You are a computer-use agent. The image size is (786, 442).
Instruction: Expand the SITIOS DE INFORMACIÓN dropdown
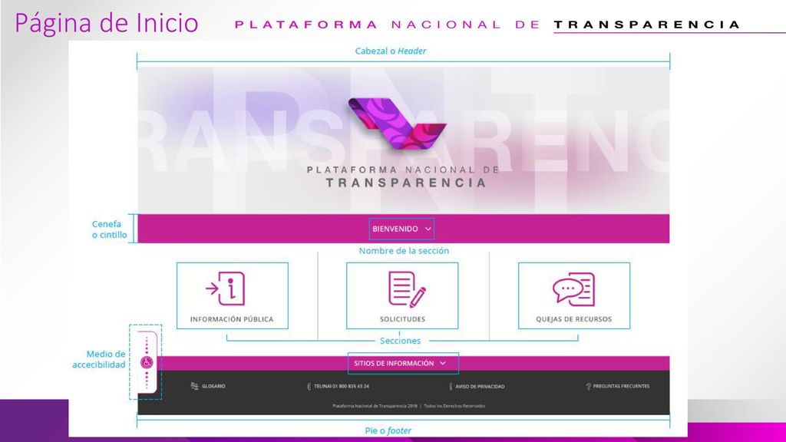pos(403,363)
